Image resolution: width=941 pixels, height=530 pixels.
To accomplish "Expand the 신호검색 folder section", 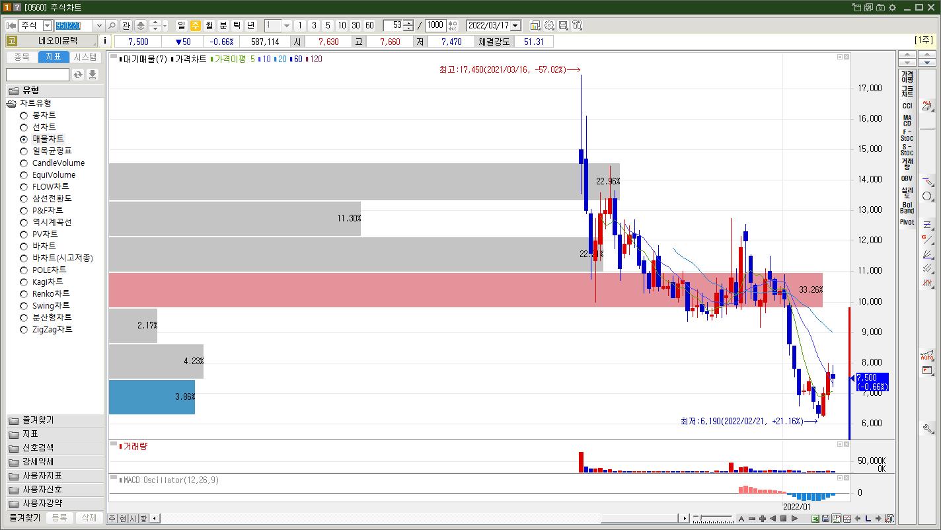I will pos(55,448).
